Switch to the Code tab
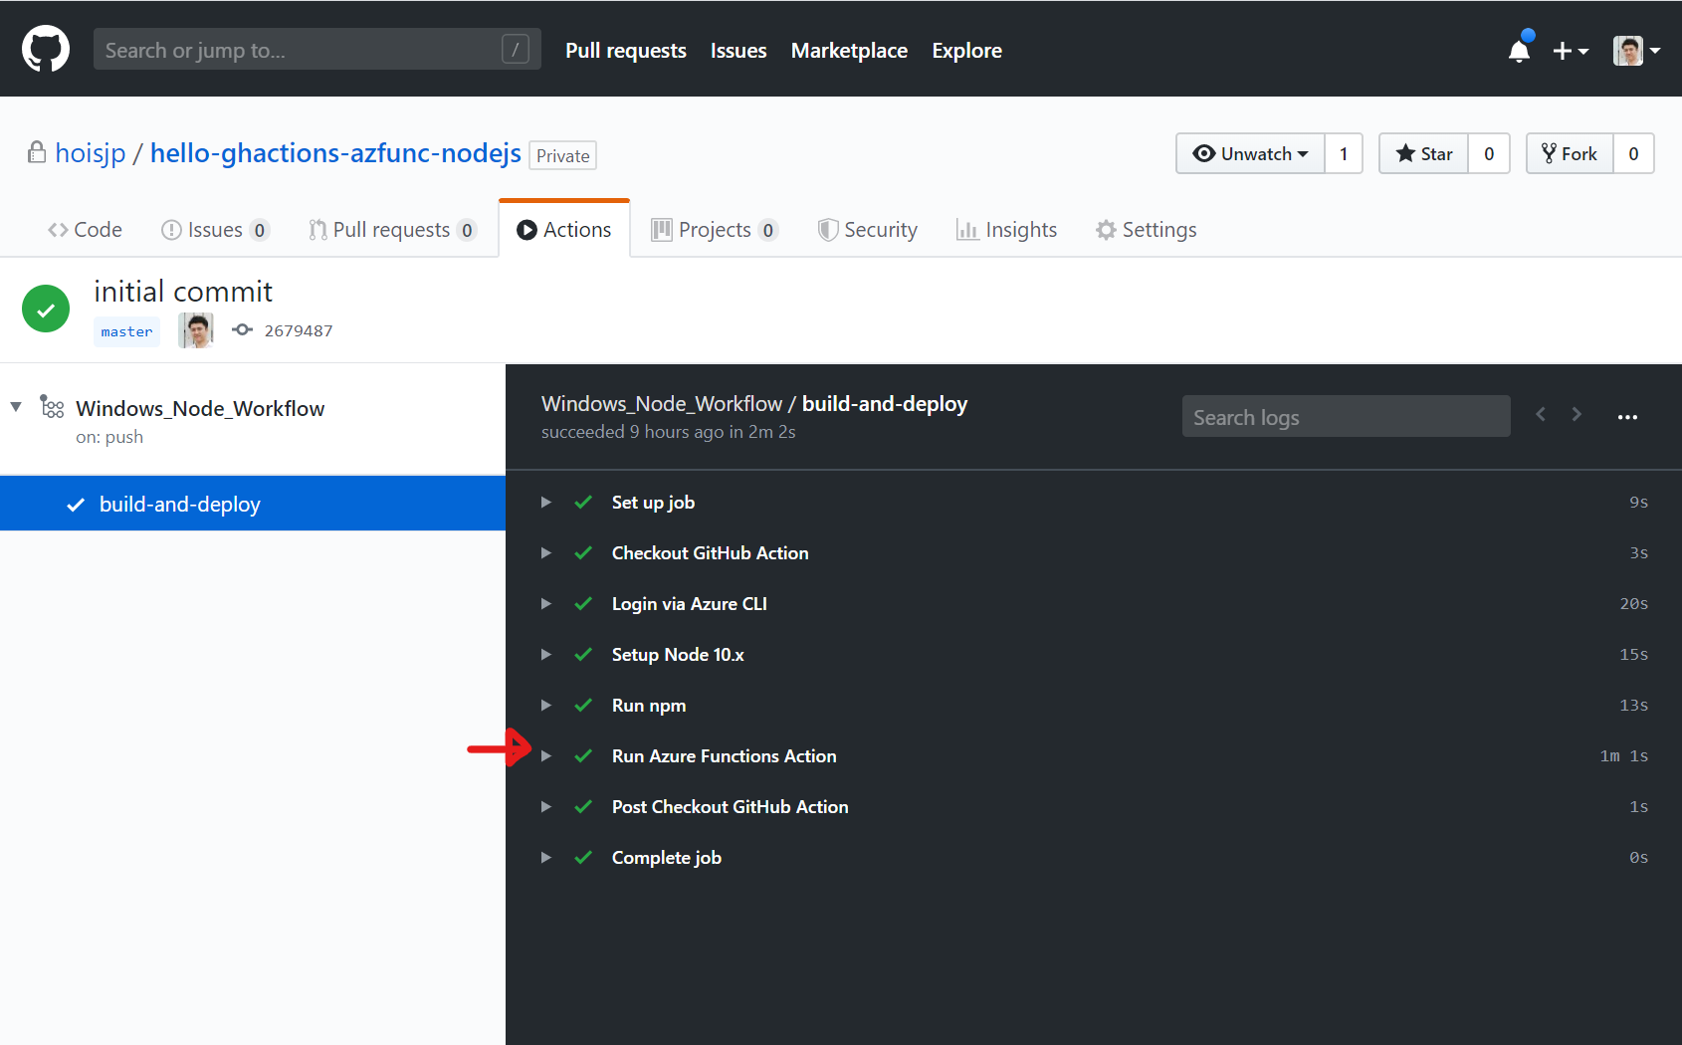Viewport: 1682px width, 1045px height. [x=85, y=230]
